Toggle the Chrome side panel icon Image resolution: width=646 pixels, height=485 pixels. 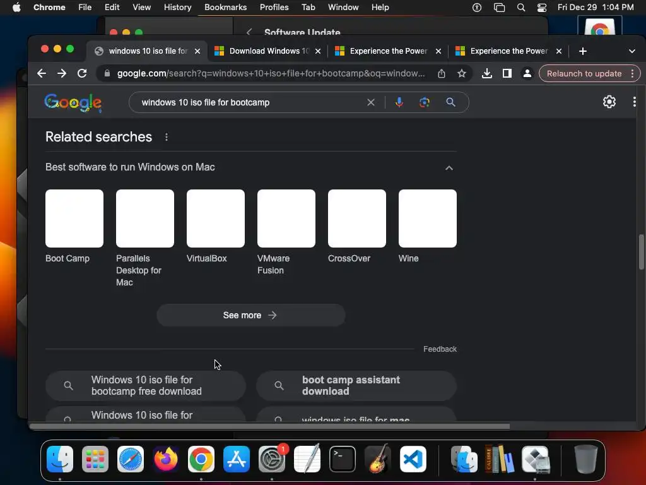point(507,73)
